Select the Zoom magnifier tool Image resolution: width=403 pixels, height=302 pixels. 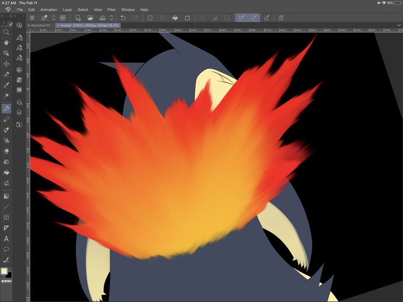pyautogui.click(x=6, y=32)
